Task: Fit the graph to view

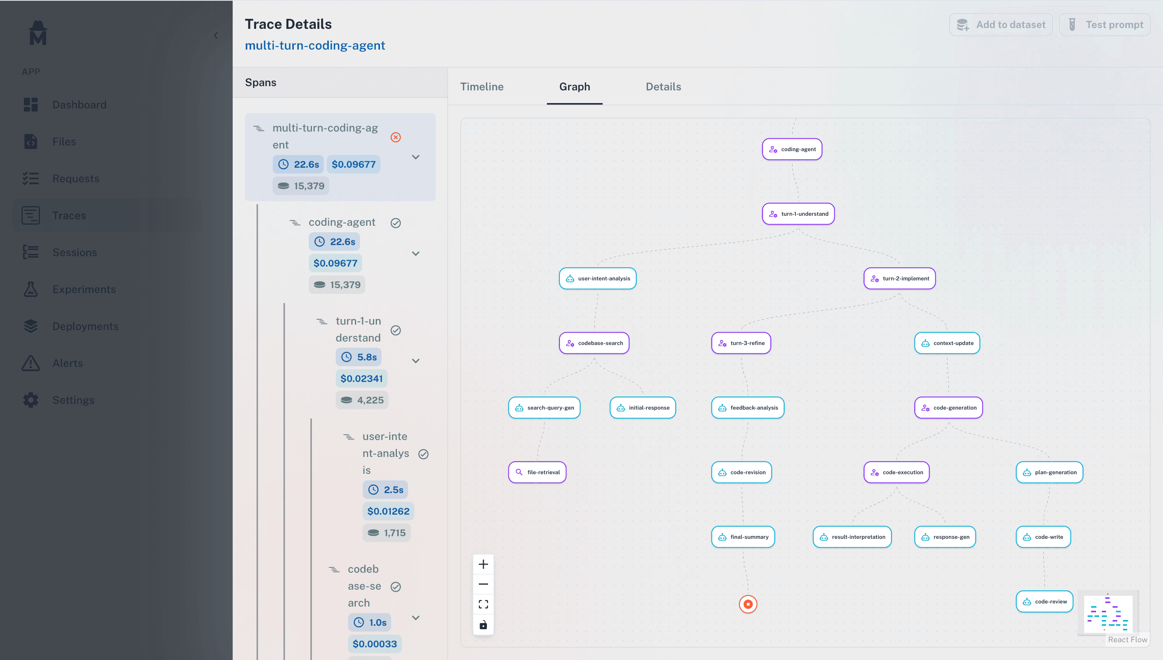Action: tap(483, 604)
